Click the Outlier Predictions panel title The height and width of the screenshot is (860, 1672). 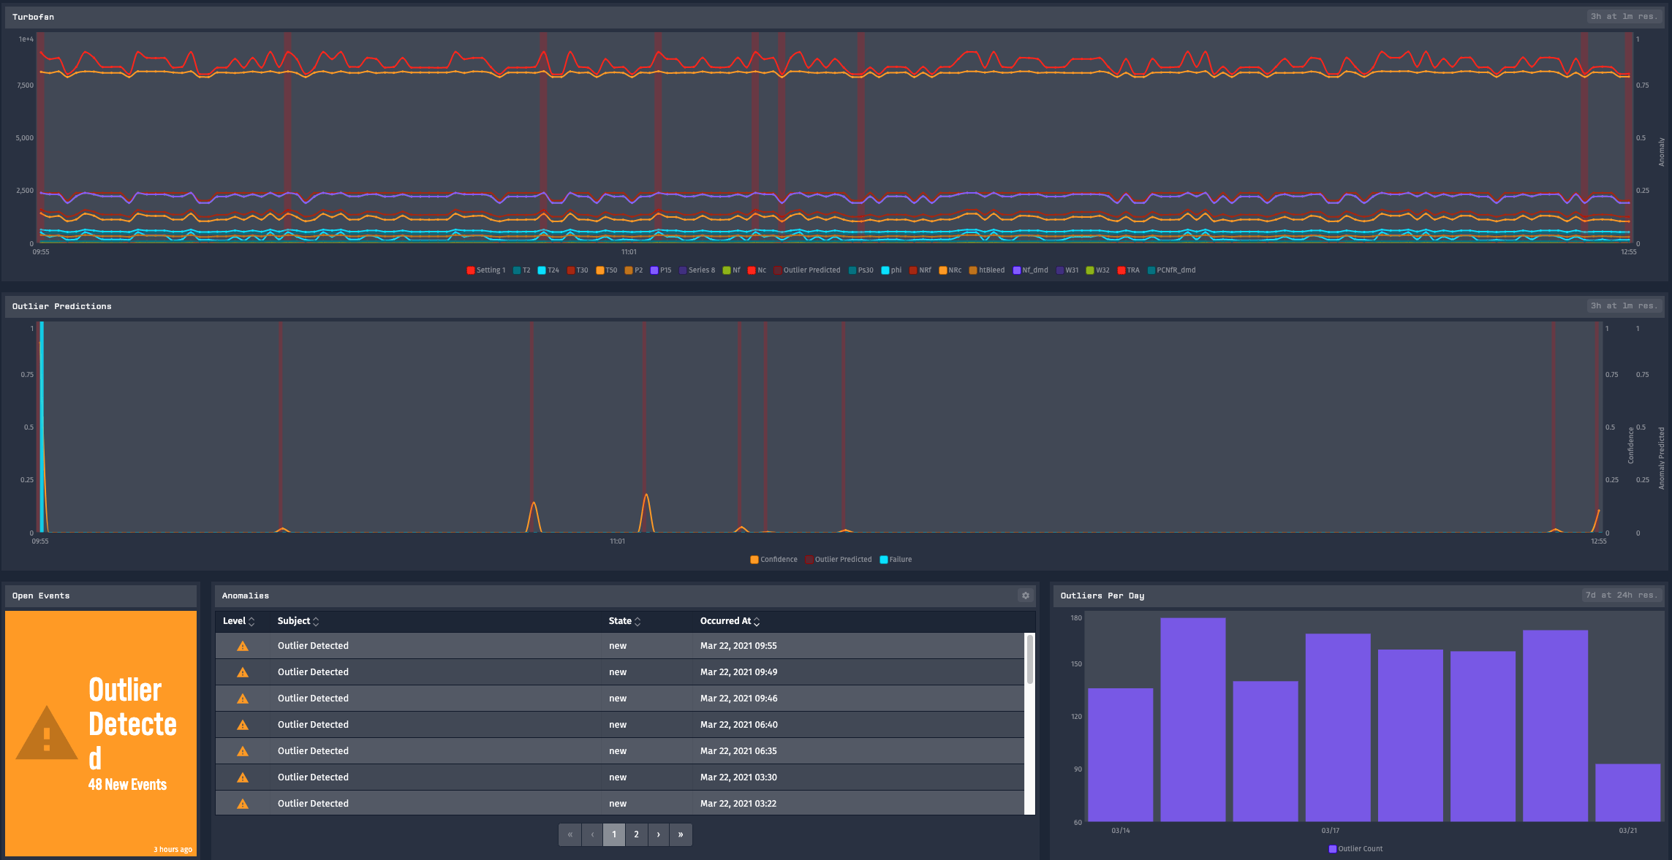point(61,306)
